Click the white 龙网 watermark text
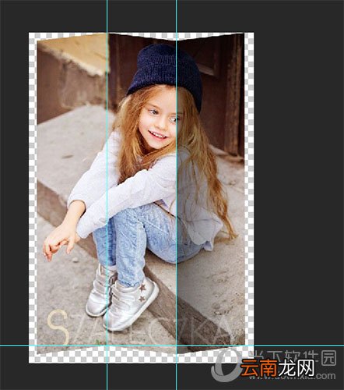This screenshot has width=344, height=390. 296,368
